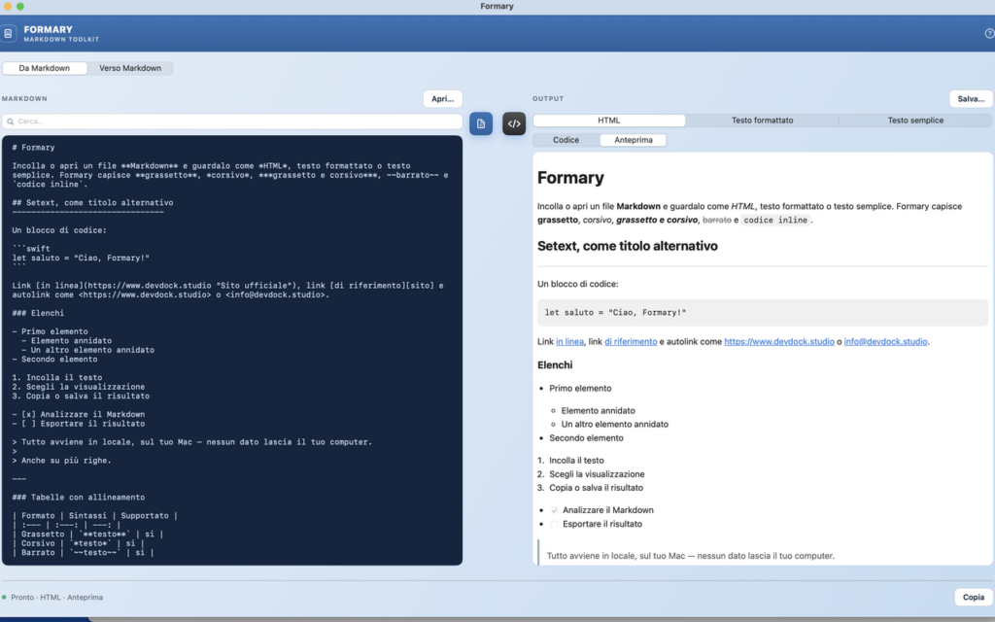Open the info@devdock.studio email link
Screen dimensions: 995x622
click(x=885, y=341)
